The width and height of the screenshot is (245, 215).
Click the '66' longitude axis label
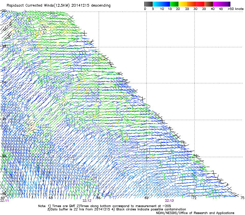coord(99,198)
